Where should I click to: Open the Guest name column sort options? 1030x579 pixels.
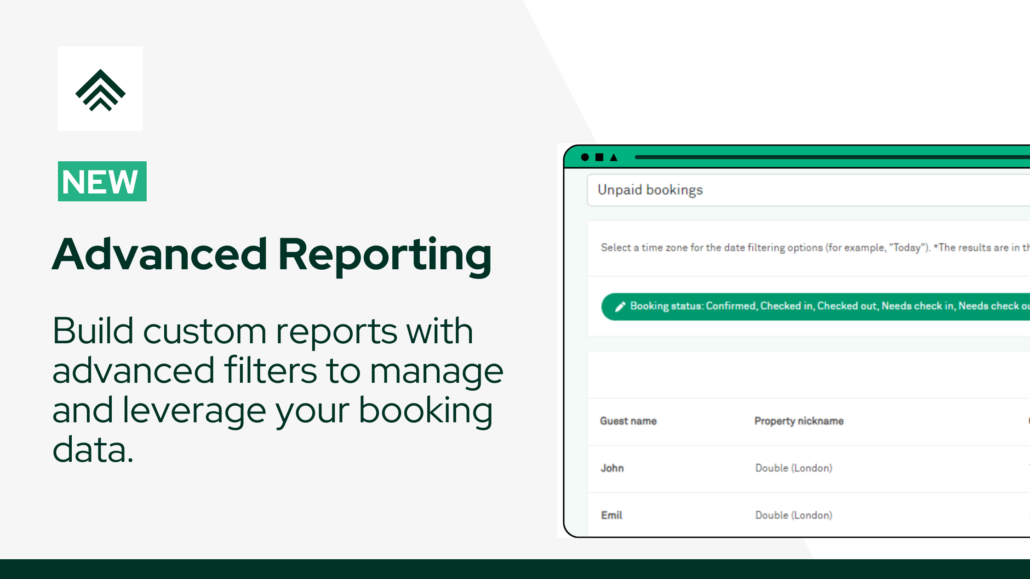[x=628, y=420]
